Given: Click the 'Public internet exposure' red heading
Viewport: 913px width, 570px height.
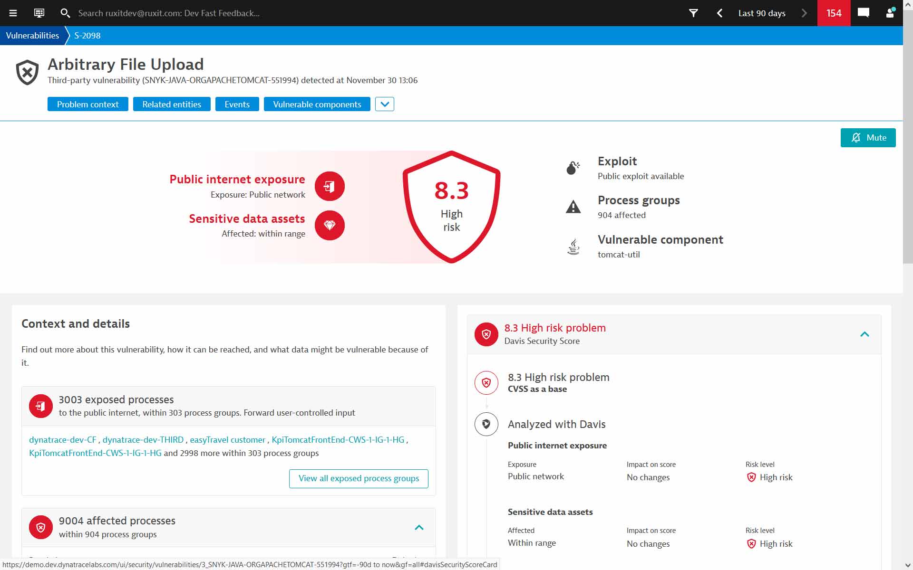Looking at the screenshot, I should click(x=237, y=179).
